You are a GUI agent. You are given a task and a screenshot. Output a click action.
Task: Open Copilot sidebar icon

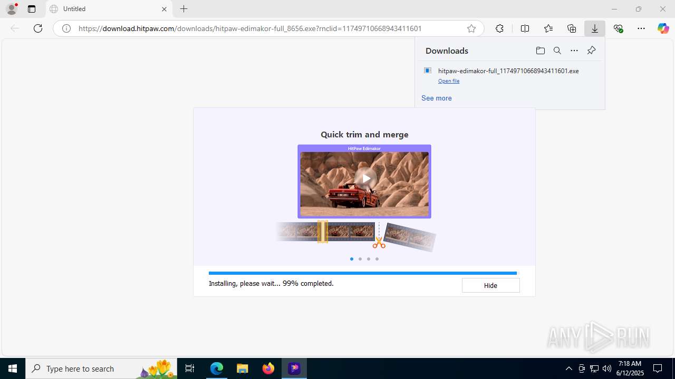pyautogui.click(x=663, y=28)
